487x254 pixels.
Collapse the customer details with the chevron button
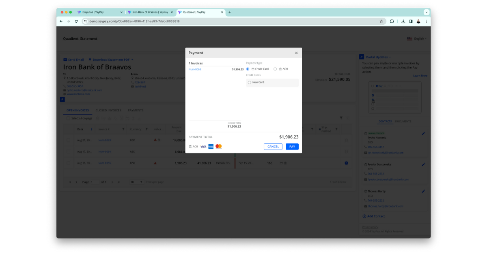click(62, 99)
